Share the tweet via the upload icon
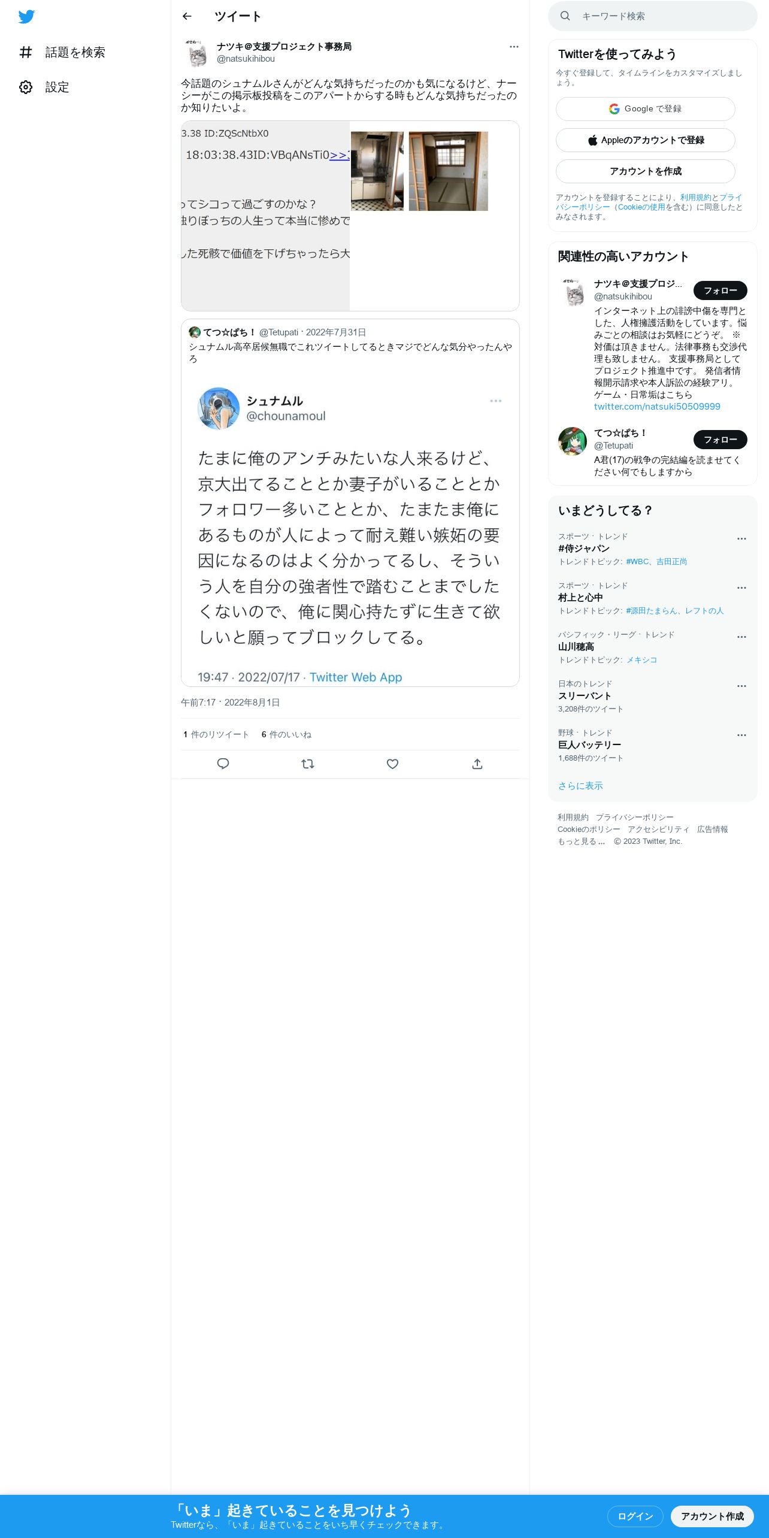The image size is (769, 1538). [477, 764]
